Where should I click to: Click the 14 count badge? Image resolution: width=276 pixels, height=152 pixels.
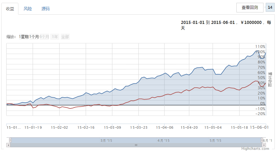tap(270, 7)
